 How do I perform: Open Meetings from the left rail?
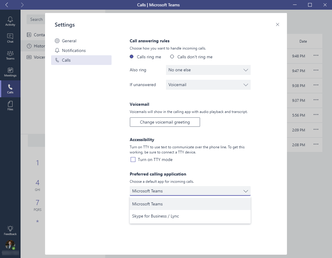(x=10, y=72)
